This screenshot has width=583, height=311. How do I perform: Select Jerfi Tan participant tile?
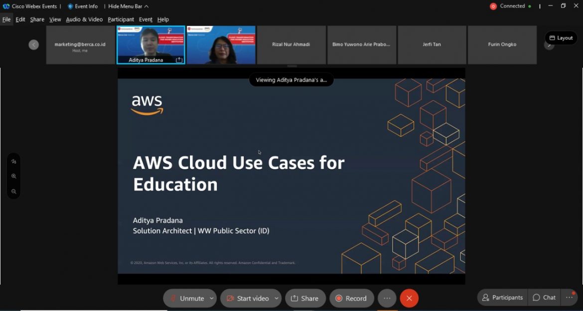click(432, 45)
